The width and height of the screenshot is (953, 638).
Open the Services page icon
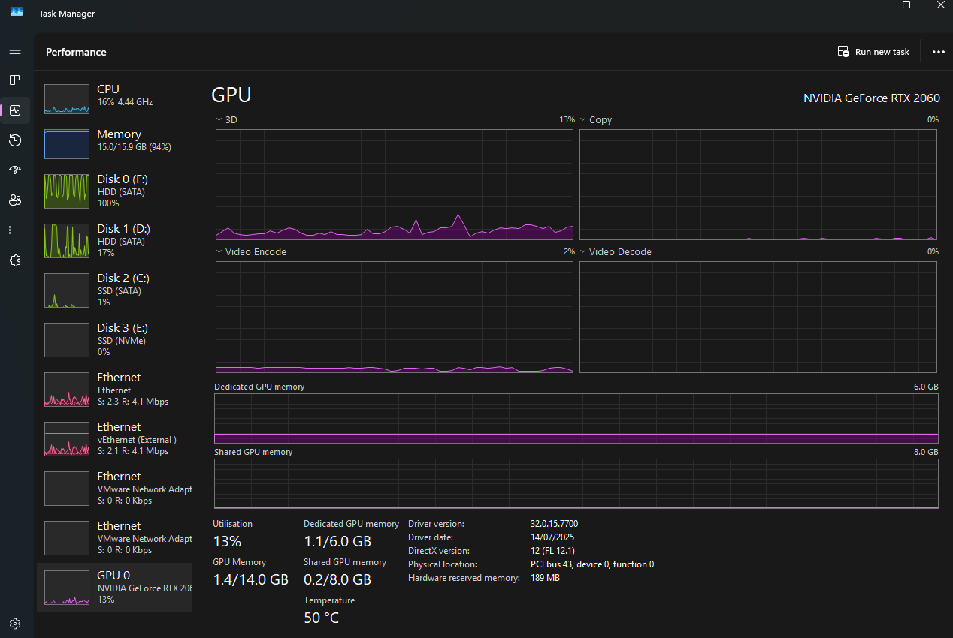coord(15,260)
